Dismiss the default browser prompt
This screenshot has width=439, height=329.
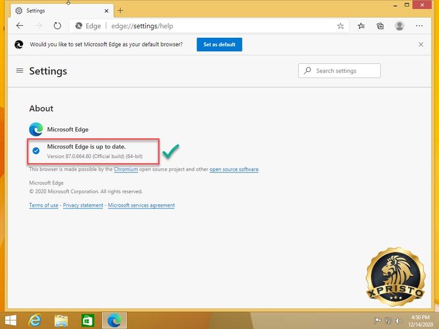click(421, 45)
